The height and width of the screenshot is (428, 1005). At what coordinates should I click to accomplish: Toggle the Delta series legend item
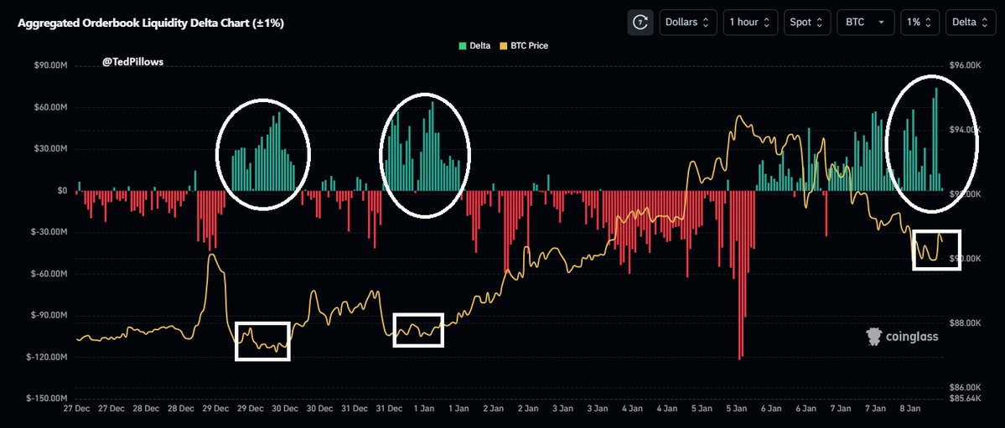pos(474,45)
